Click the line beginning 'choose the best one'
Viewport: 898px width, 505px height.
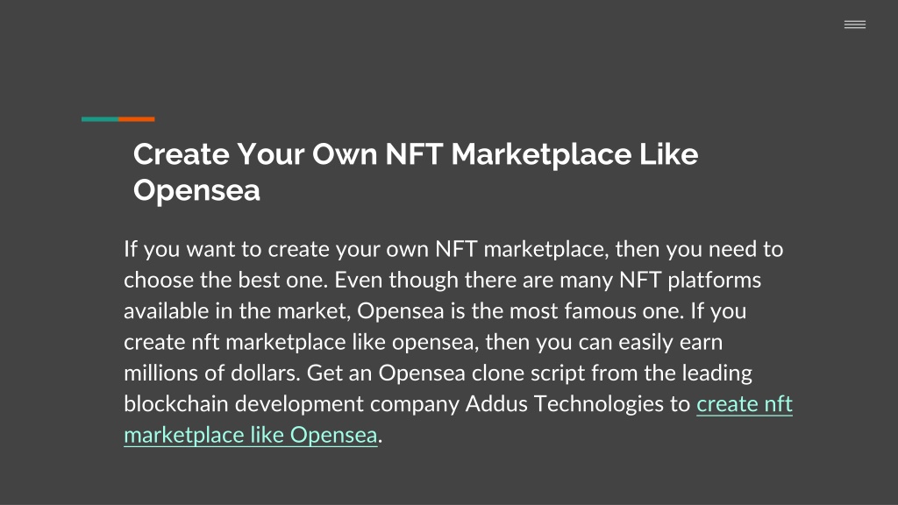pos(442,280)
